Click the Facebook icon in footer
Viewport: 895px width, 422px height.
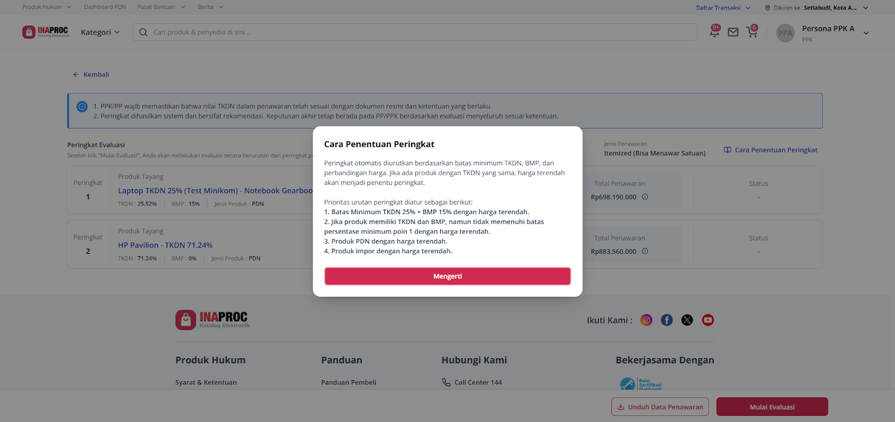[x=667, y=320]
